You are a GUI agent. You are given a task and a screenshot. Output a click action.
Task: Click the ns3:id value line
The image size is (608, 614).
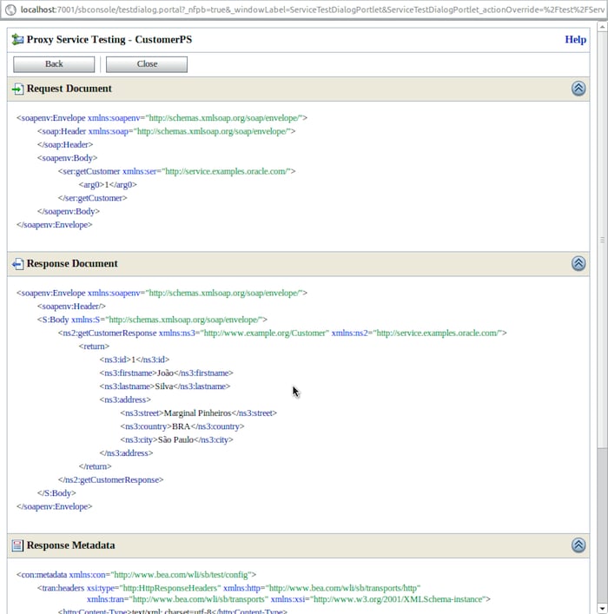[x=135, y=360]
